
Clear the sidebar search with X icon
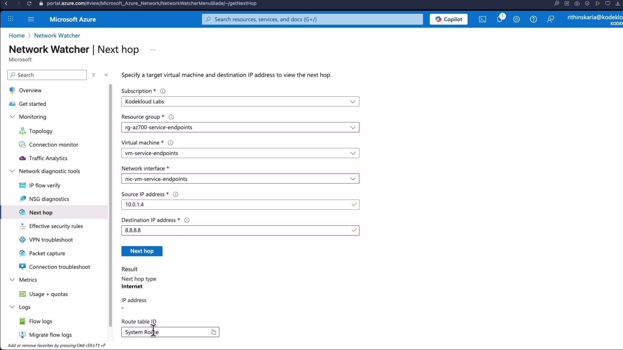[93, 75]
